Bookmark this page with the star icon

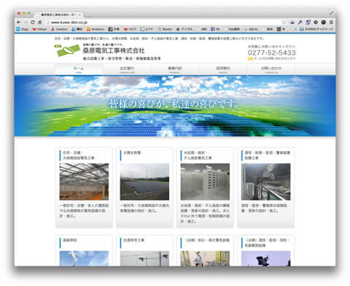[284, 23]
